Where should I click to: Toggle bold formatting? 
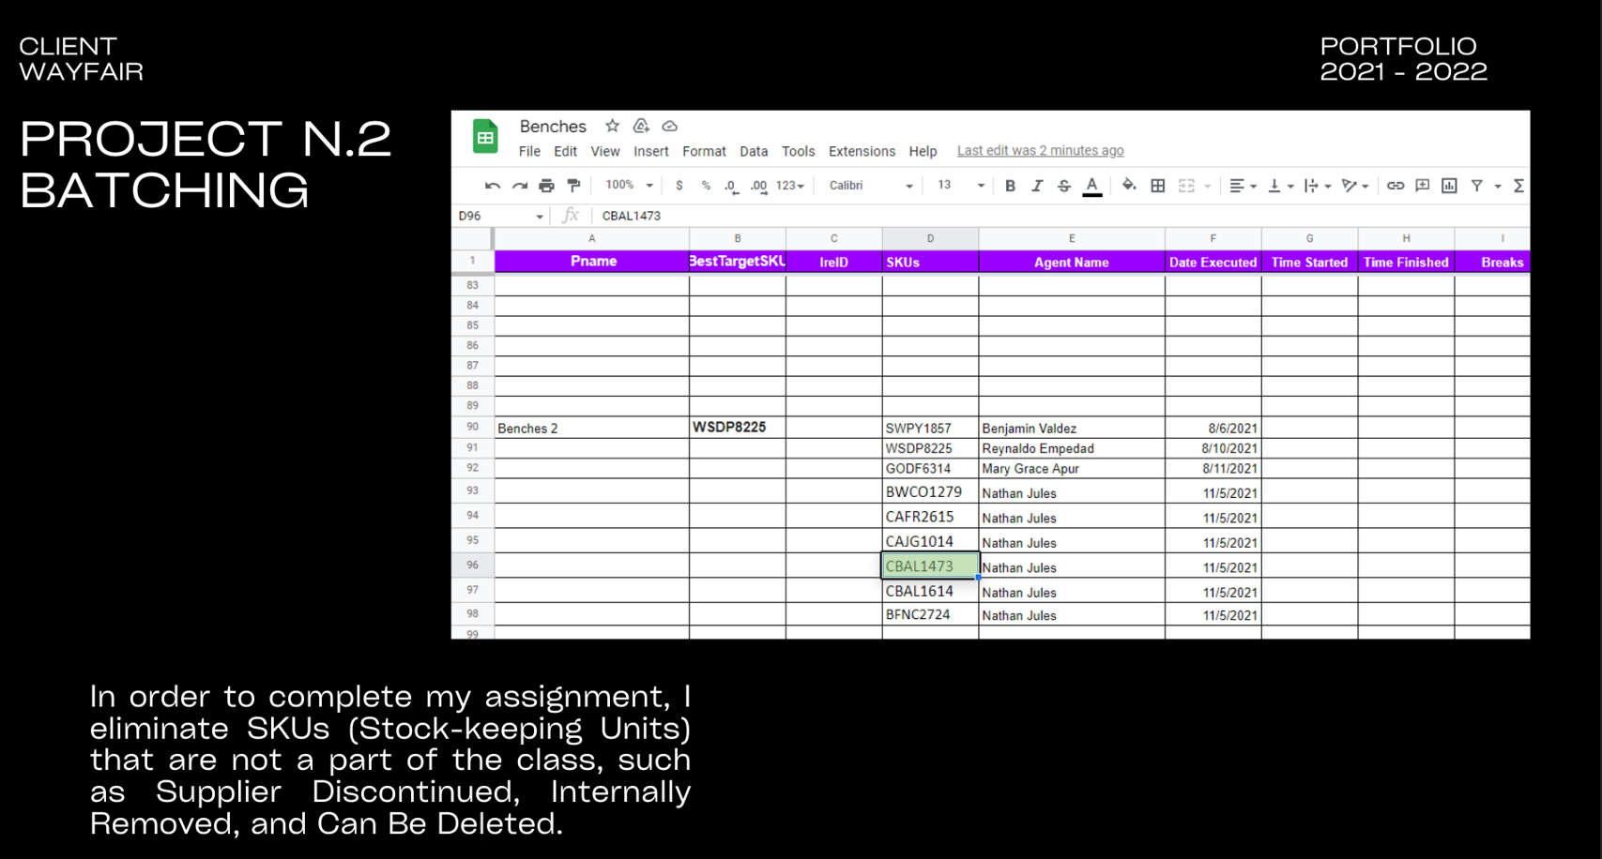click(x=1010, y=186)
